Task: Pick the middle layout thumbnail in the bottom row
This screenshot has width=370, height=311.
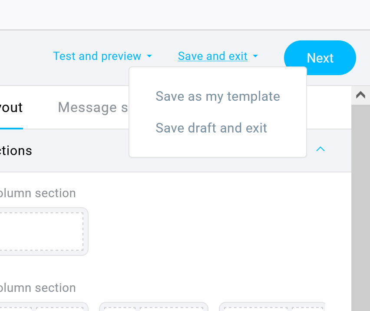Action: 154,307
